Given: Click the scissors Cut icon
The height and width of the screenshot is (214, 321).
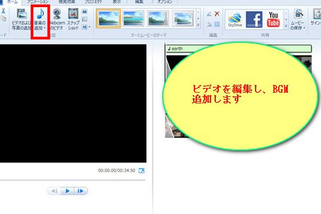Looking at the screenshot, I should click(x=3, y=11).
